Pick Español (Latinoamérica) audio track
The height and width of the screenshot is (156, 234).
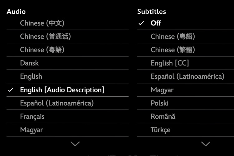click(57, 103)
